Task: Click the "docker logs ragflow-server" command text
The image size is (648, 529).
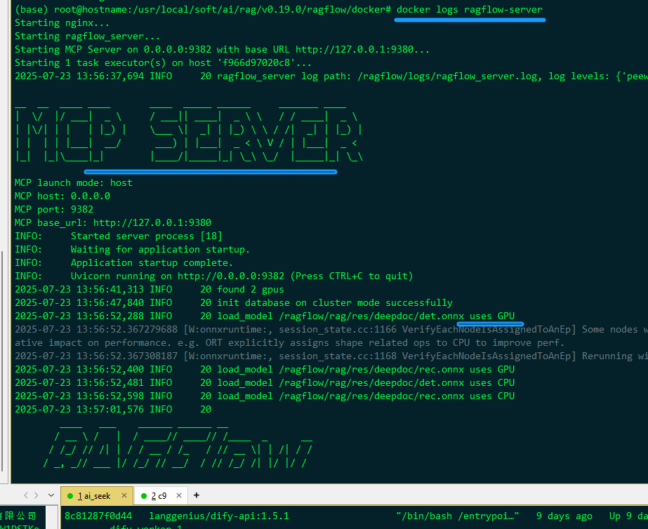Action: 470,9
